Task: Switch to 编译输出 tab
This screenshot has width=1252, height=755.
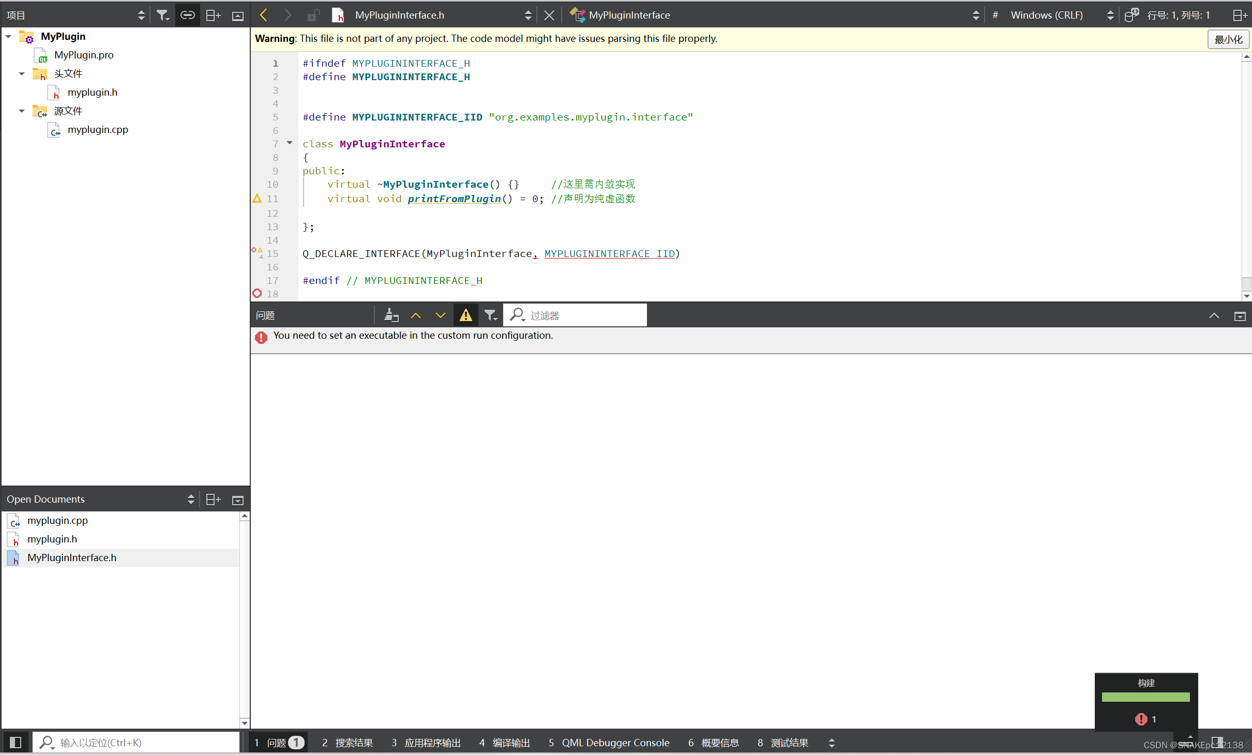Action: 504,743
